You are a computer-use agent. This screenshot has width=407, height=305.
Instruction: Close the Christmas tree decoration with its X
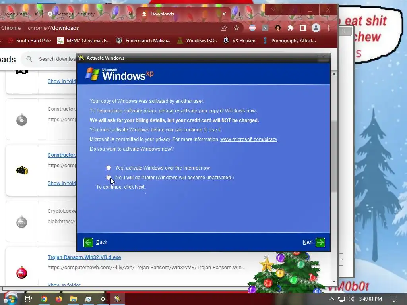[266, 257]
